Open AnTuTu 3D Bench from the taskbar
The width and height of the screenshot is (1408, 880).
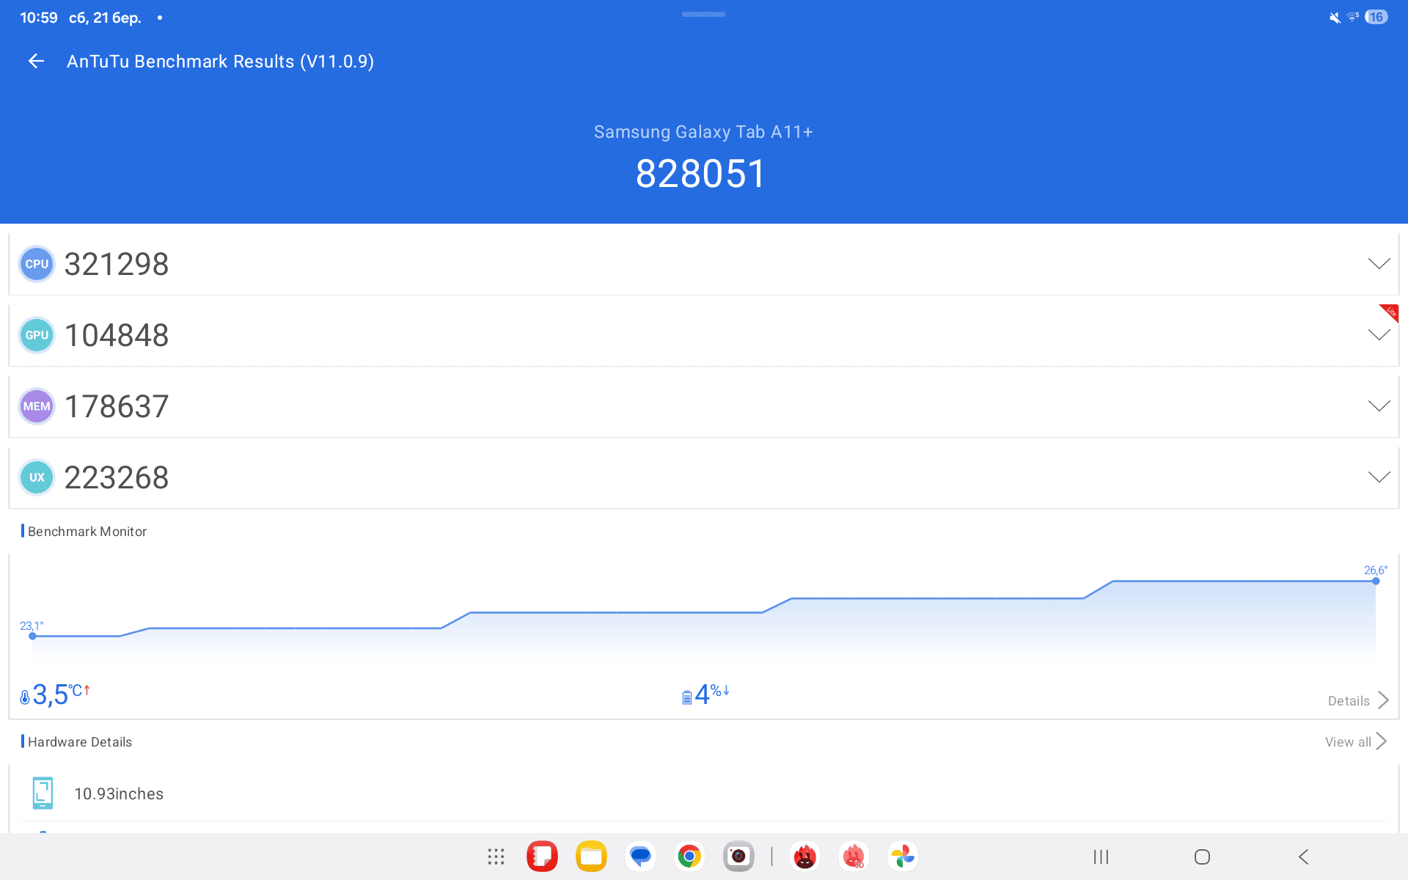(x=854, y=857)
